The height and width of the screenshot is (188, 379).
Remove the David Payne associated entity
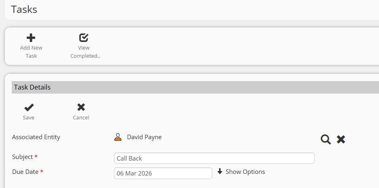click(x=341, y=140)
